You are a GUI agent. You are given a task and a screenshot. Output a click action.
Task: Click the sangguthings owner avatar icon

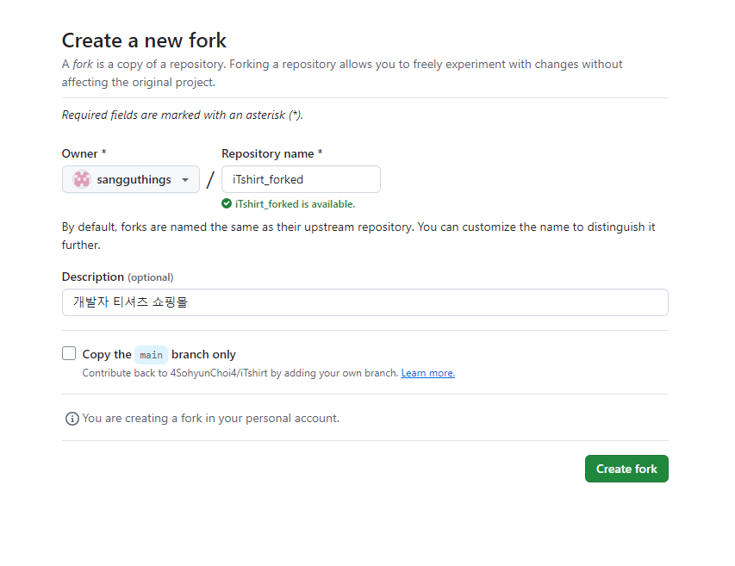(x=82, y=179)
